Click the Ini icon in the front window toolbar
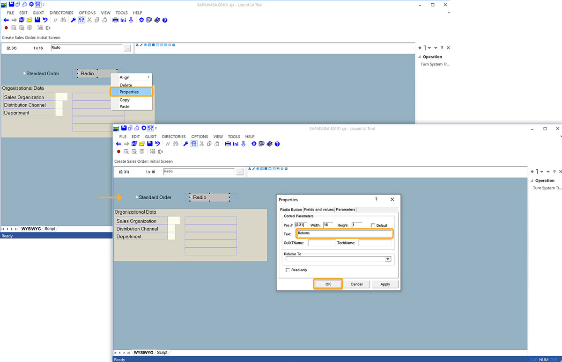 click(x=236, y=144)
